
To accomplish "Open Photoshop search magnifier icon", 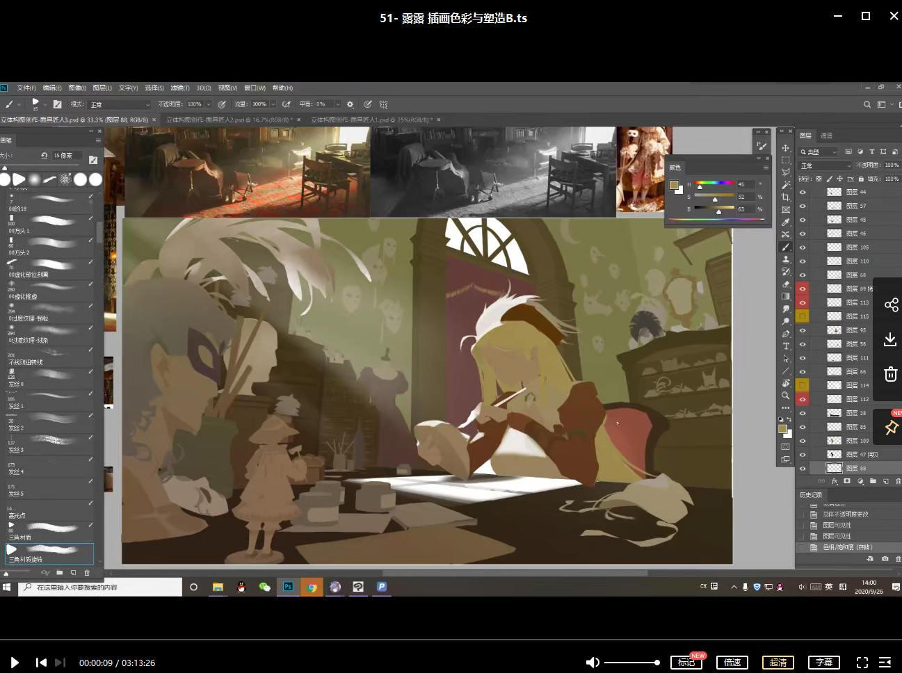I will [x=867, y=104].
